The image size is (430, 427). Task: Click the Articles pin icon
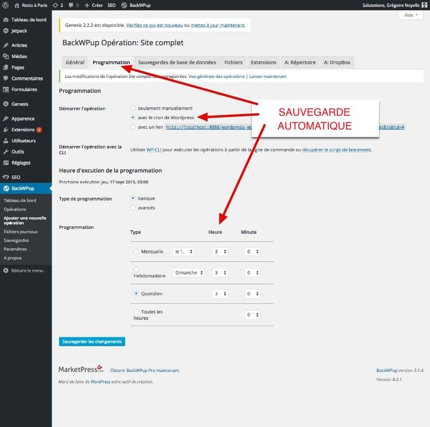[6, 45]
